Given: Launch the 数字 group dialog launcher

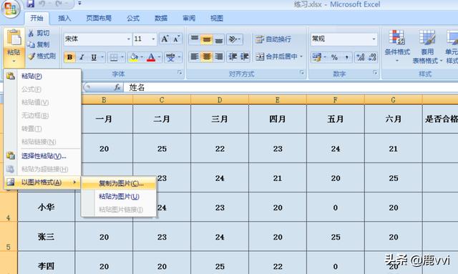Looking at the screenshot, I should (375, 72).
